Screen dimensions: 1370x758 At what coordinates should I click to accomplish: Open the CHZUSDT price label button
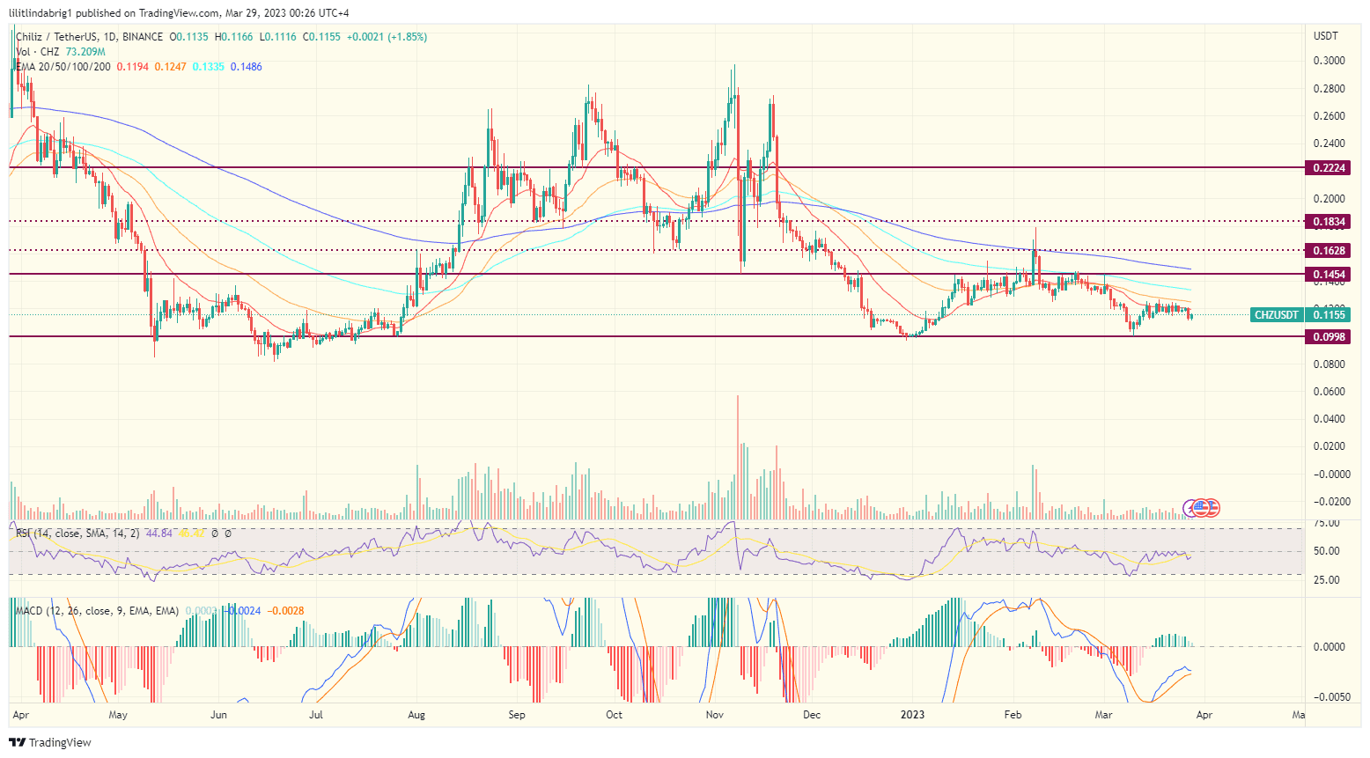pyautogui.click(x=1276, y=314)
